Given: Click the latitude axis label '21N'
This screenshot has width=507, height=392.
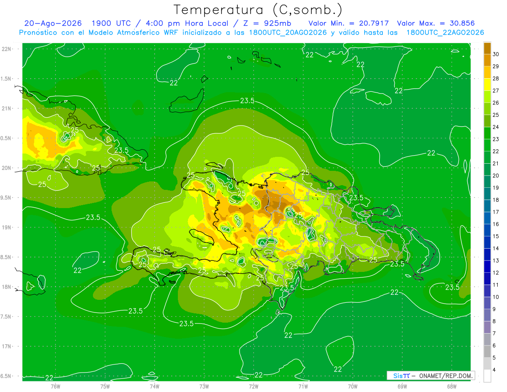Looking at the screenshot, I should pos(6,108).
